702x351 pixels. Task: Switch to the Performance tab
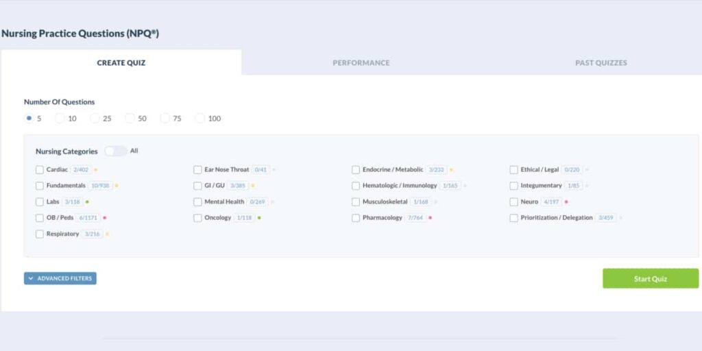click(361, 63)
